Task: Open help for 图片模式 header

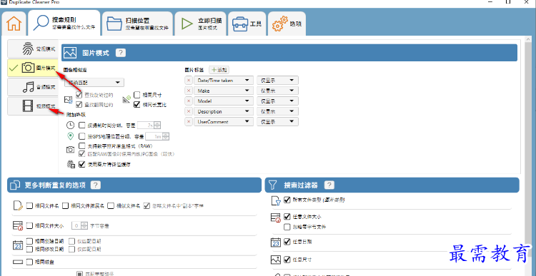Action: click(121, 53)
